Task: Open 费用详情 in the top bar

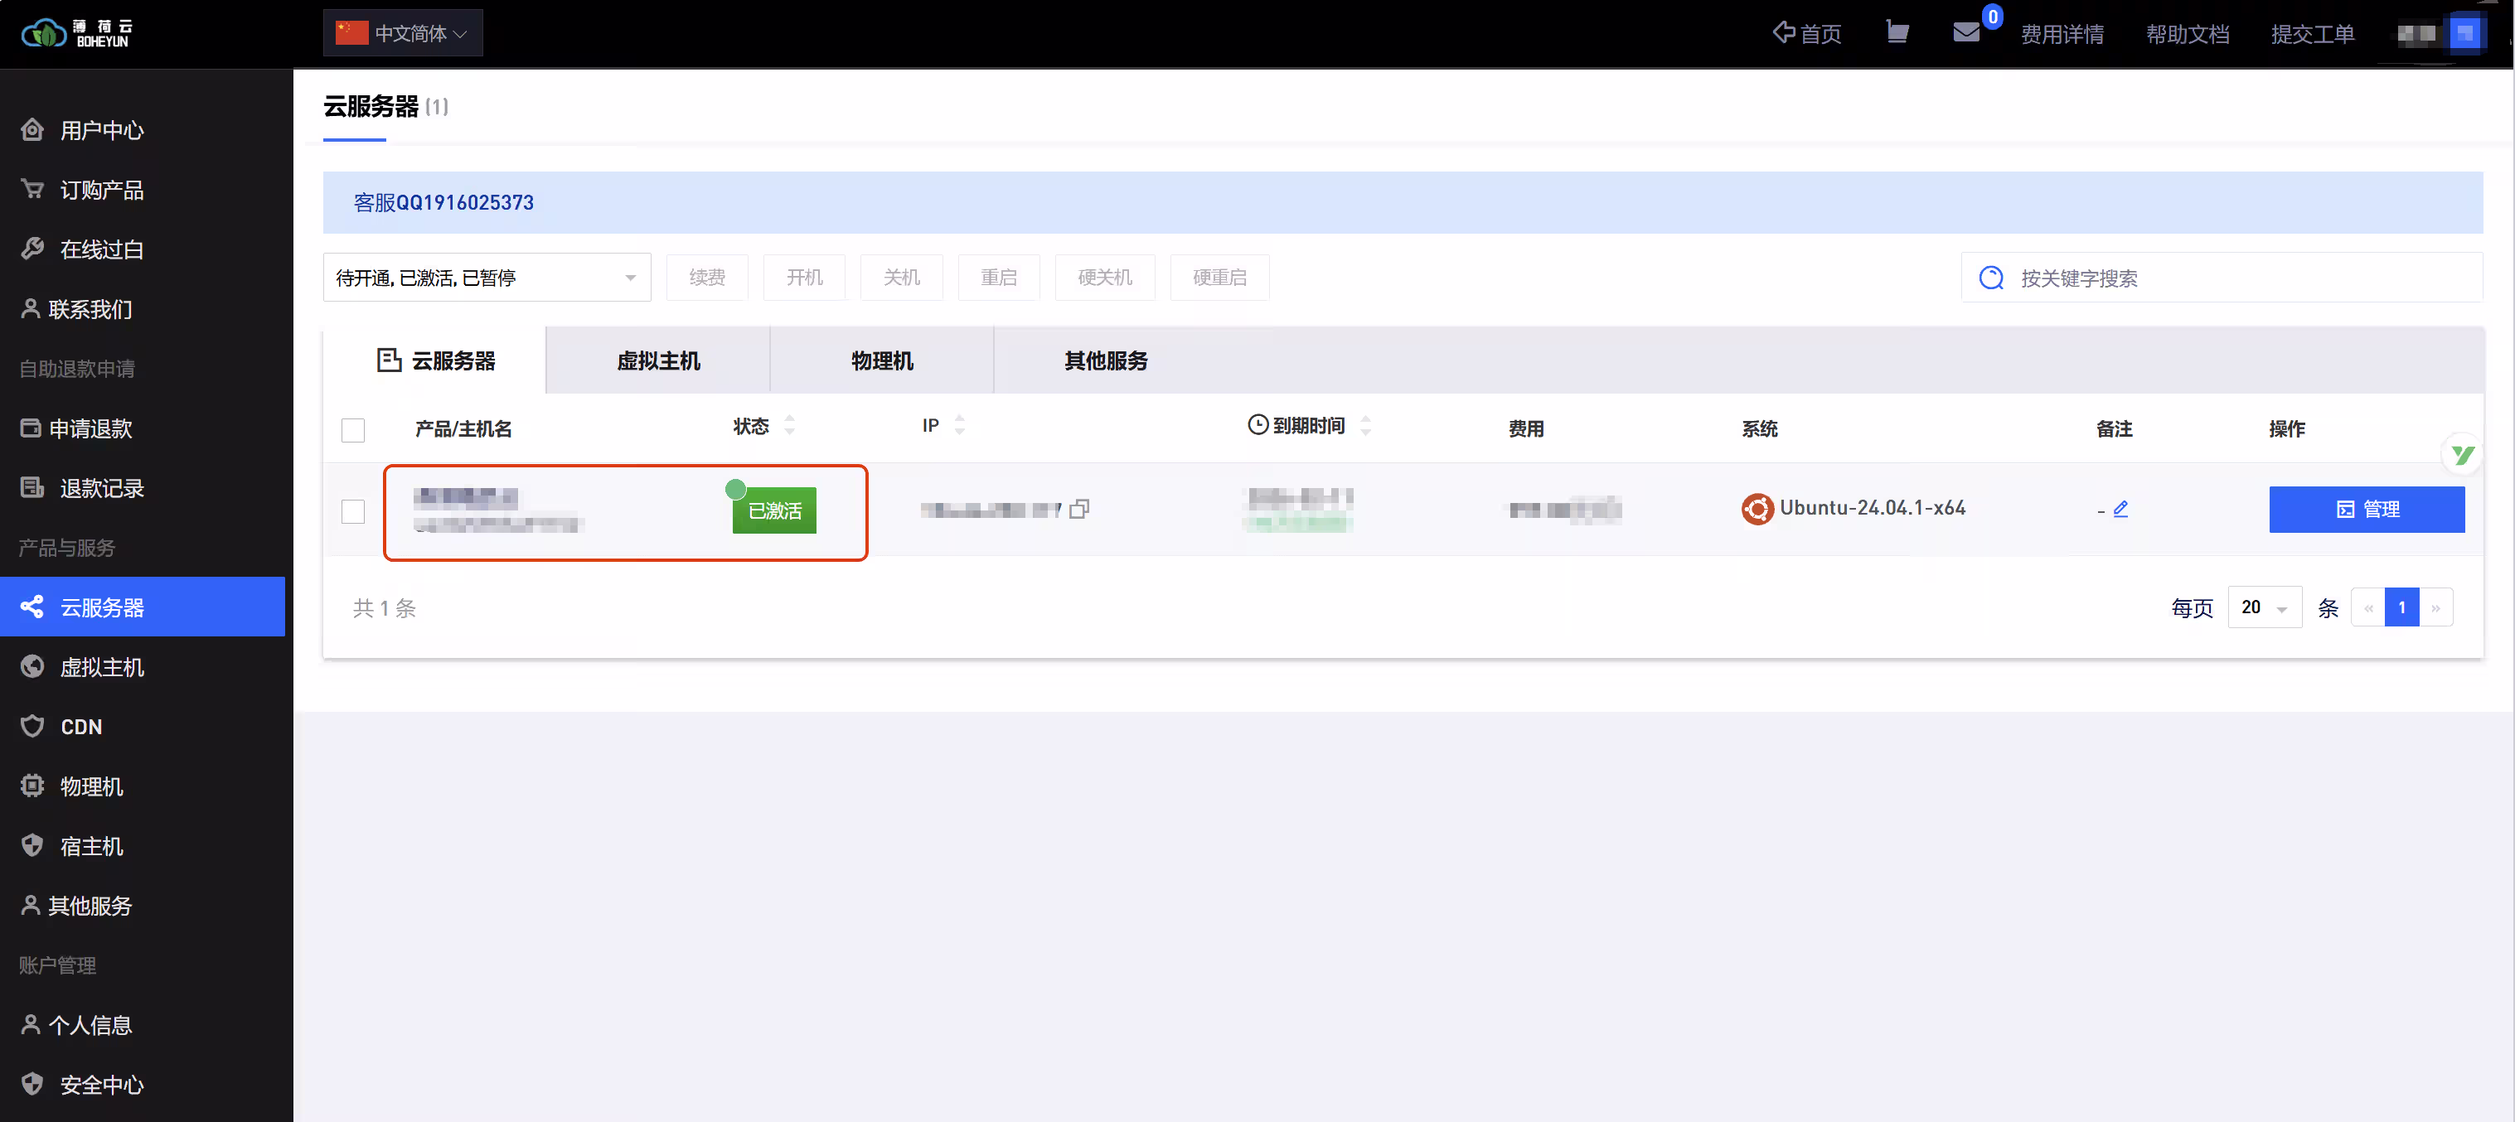Action: point(2062,34)
